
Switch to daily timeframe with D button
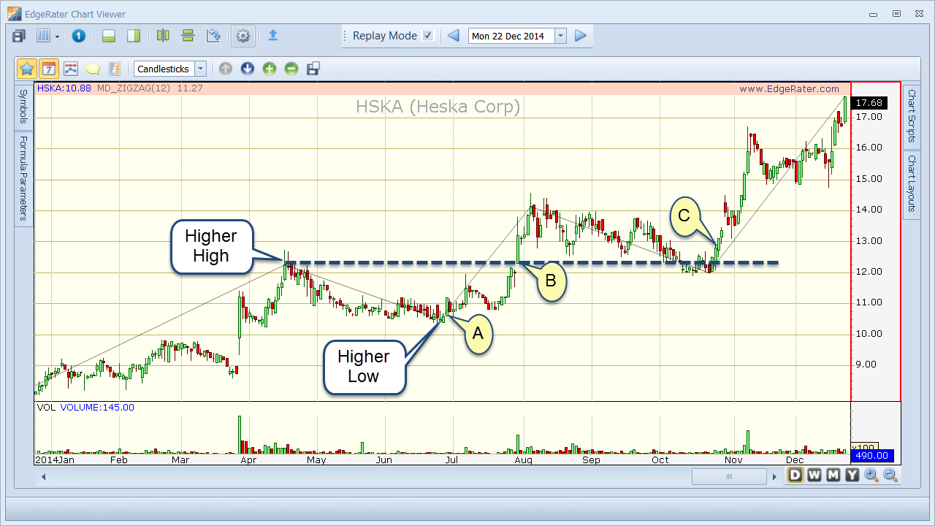795,476
